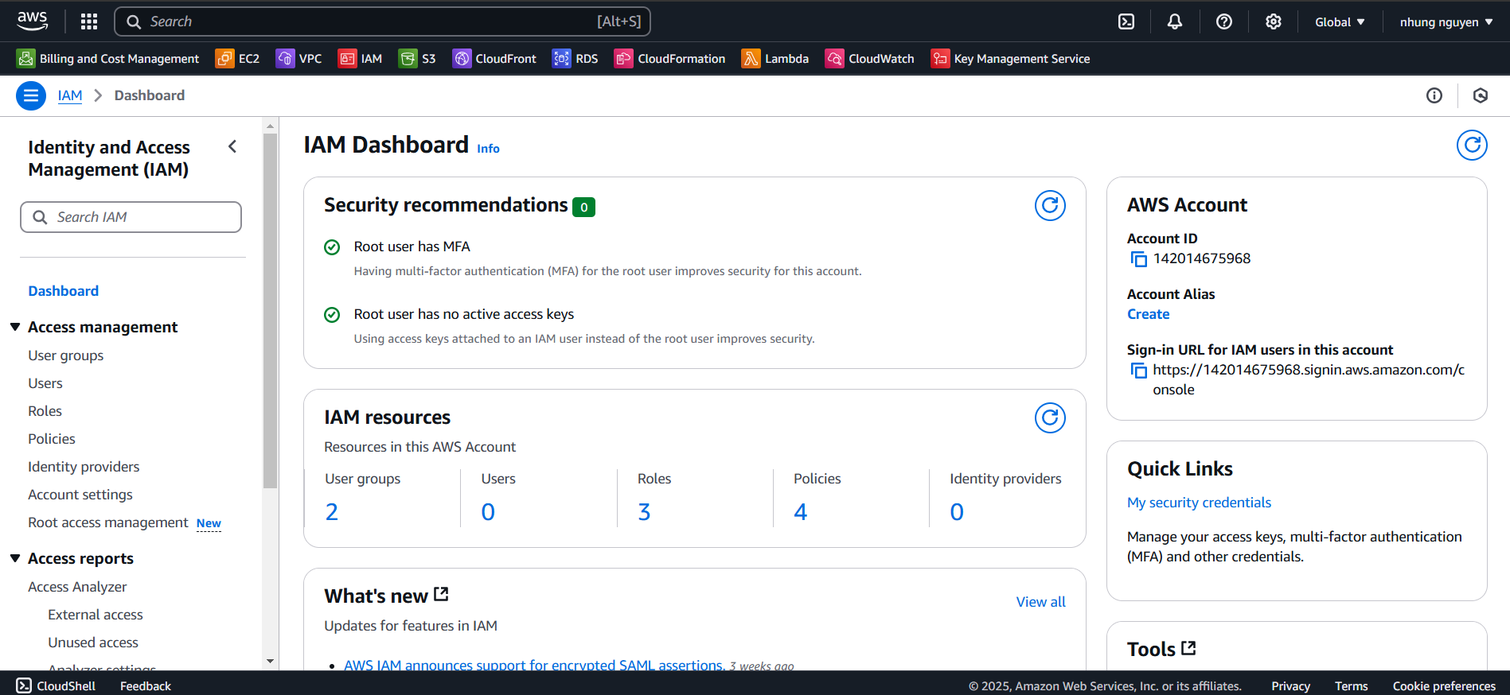Open Billing and Cost Management shortcut

coord(108,59)
